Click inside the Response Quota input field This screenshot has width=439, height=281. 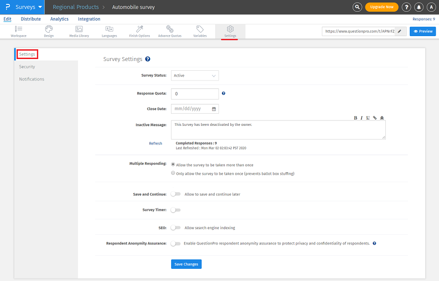195,94
